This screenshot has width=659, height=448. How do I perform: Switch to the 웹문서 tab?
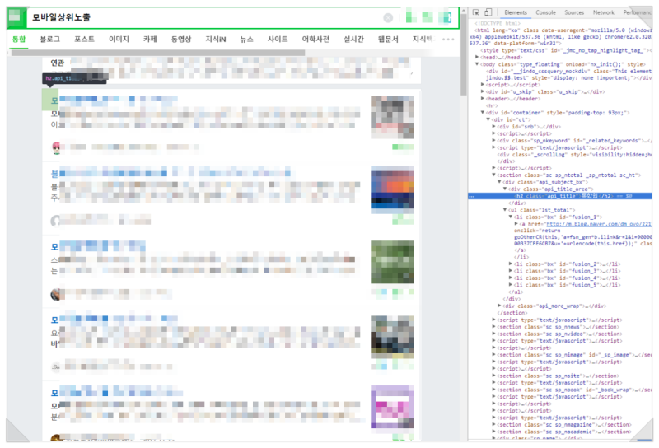click(x=388, y=39)
